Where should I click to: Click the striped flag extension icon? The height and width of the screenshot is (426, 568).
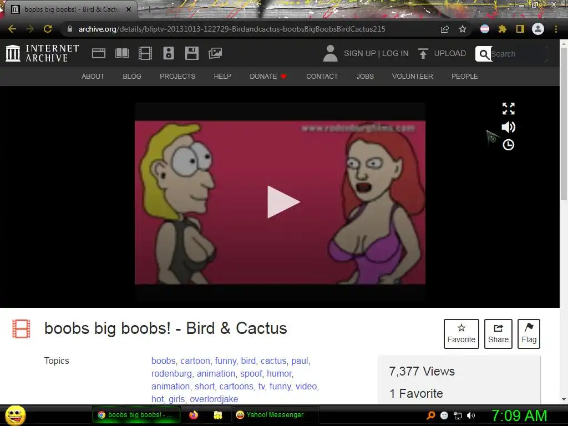[x=485, y=29]
